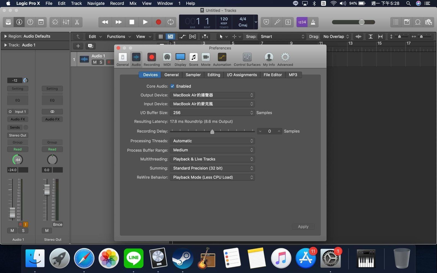
Task: Open the Loop Browser button
Action: [x=418, y=22]
